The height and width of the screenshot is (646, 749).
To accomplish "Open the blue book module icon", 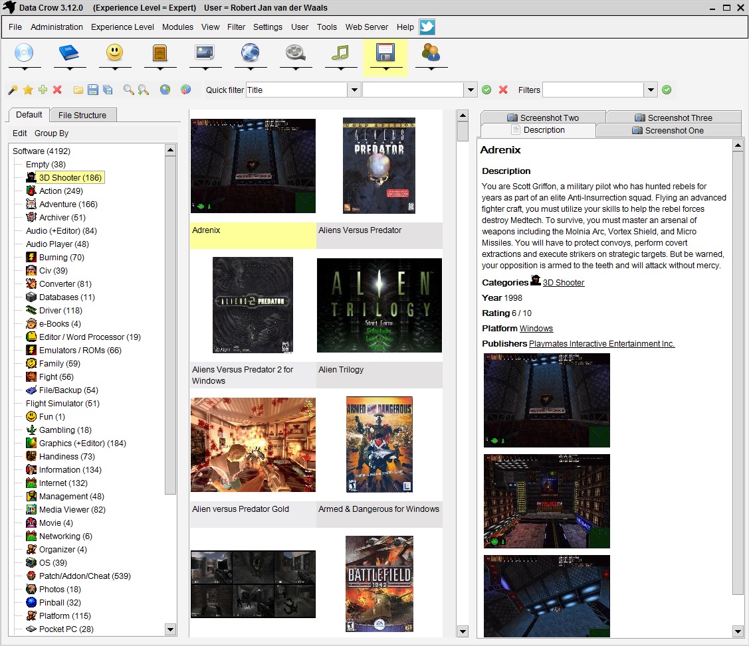I will [69, 53].
